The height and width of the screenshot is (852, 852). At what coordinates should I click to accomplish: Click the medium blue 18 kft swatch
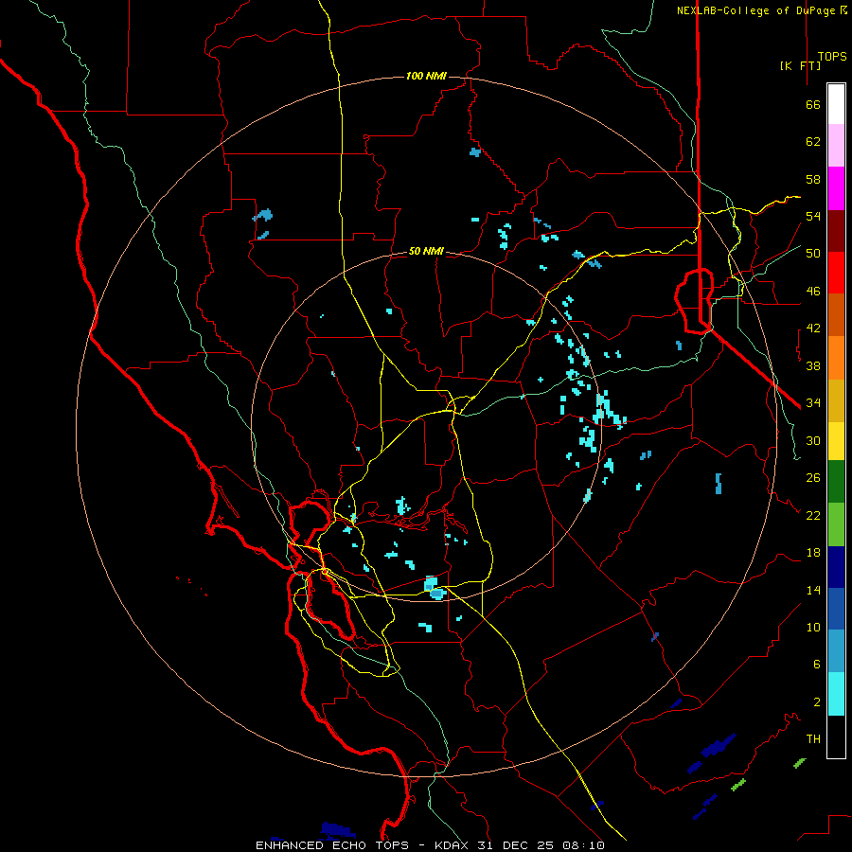pos(836,609)
